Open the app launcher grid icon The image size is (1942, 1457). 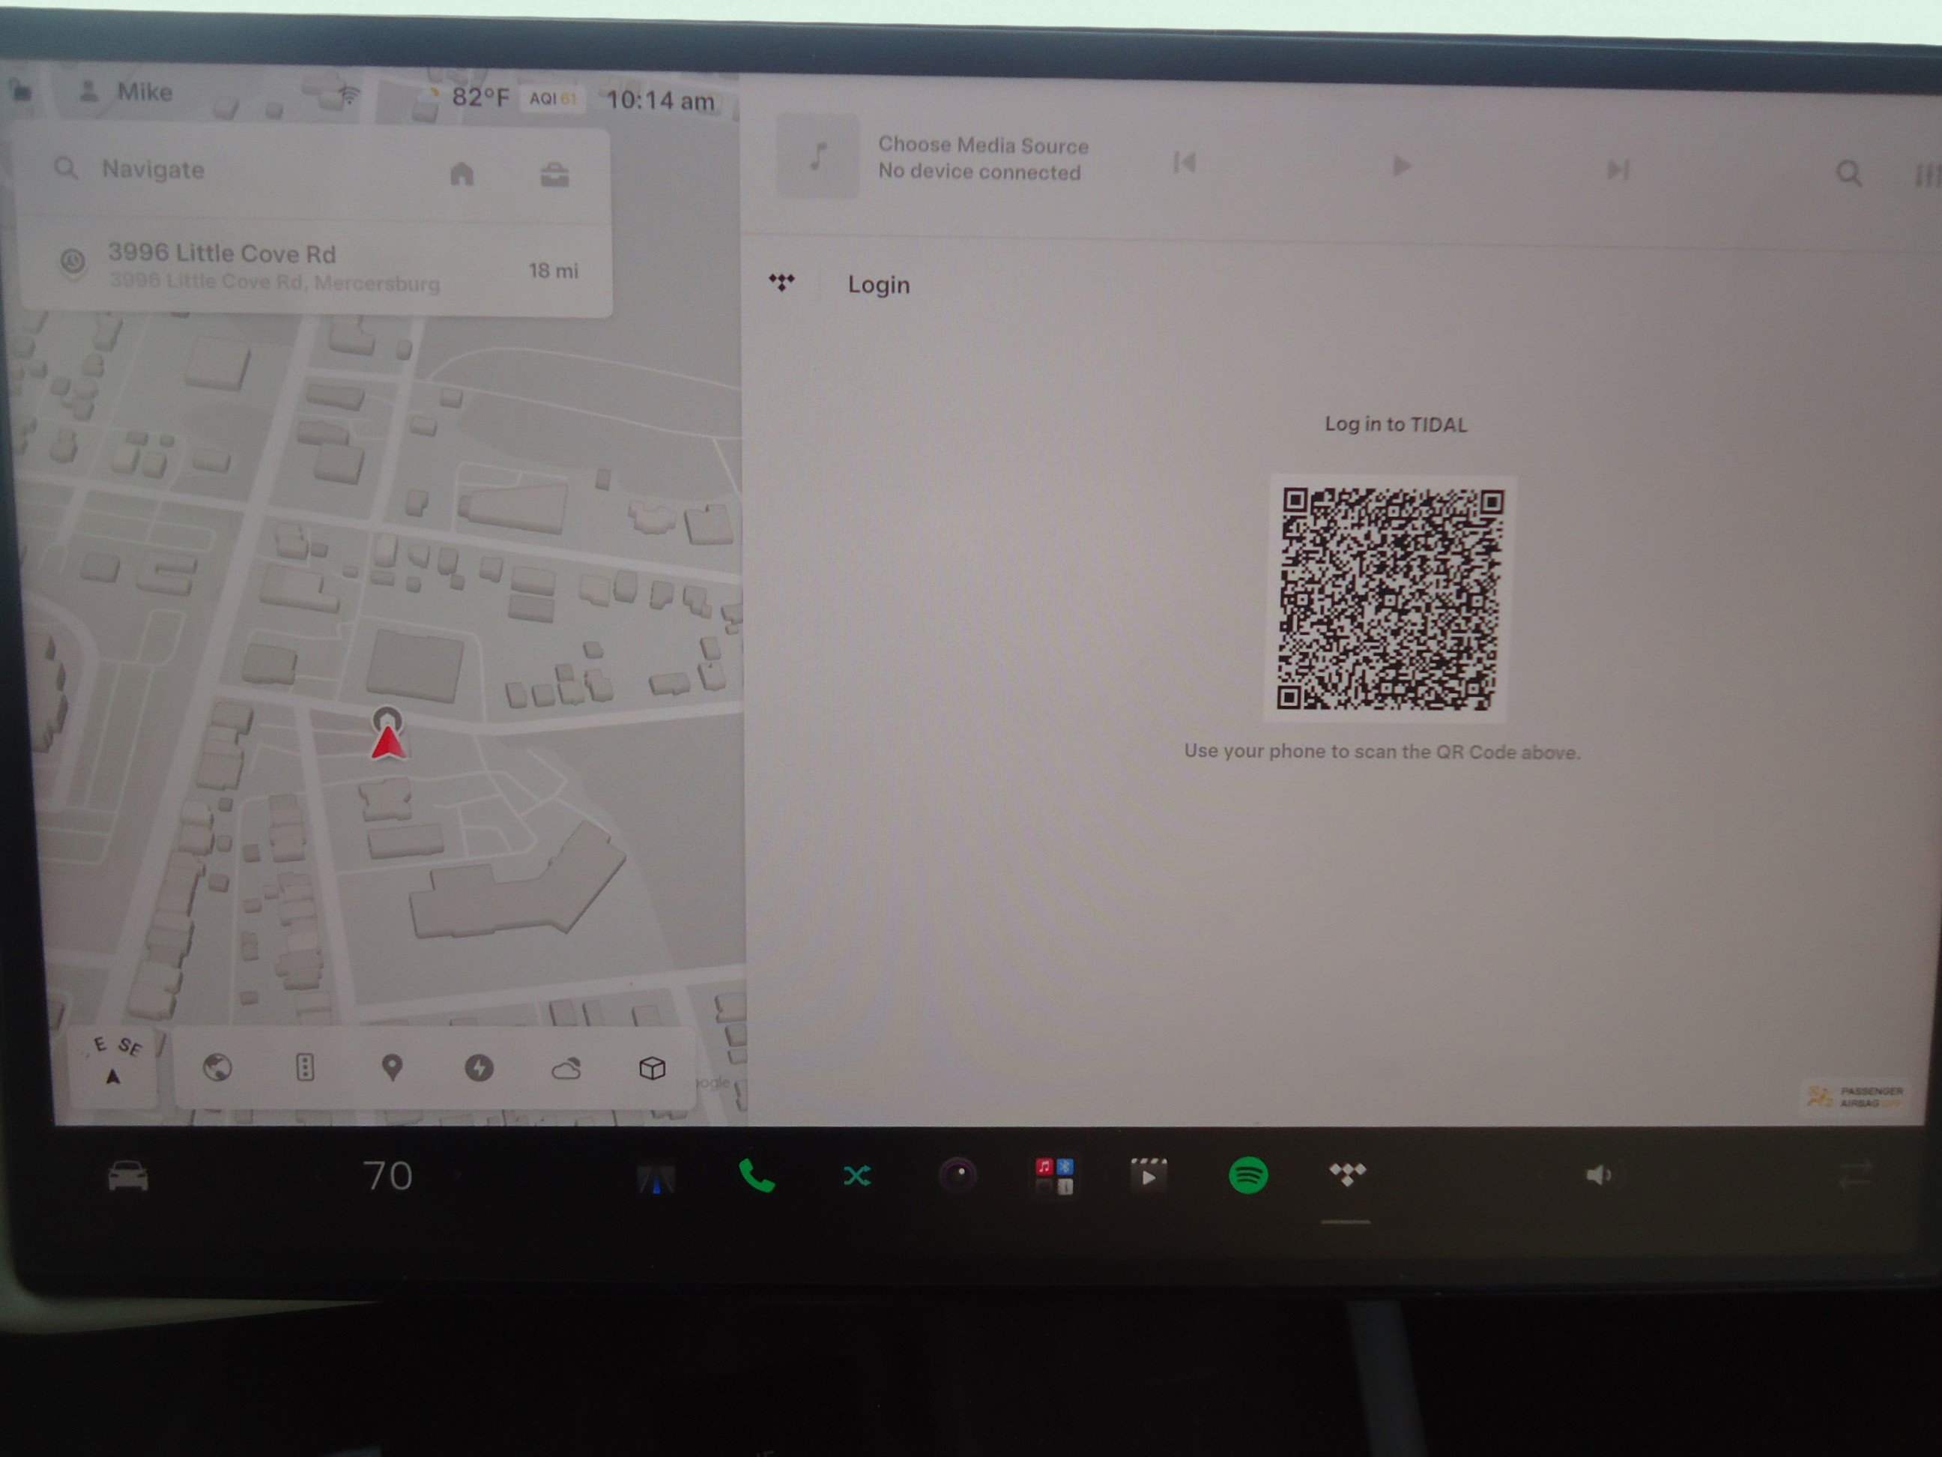1054,1176
